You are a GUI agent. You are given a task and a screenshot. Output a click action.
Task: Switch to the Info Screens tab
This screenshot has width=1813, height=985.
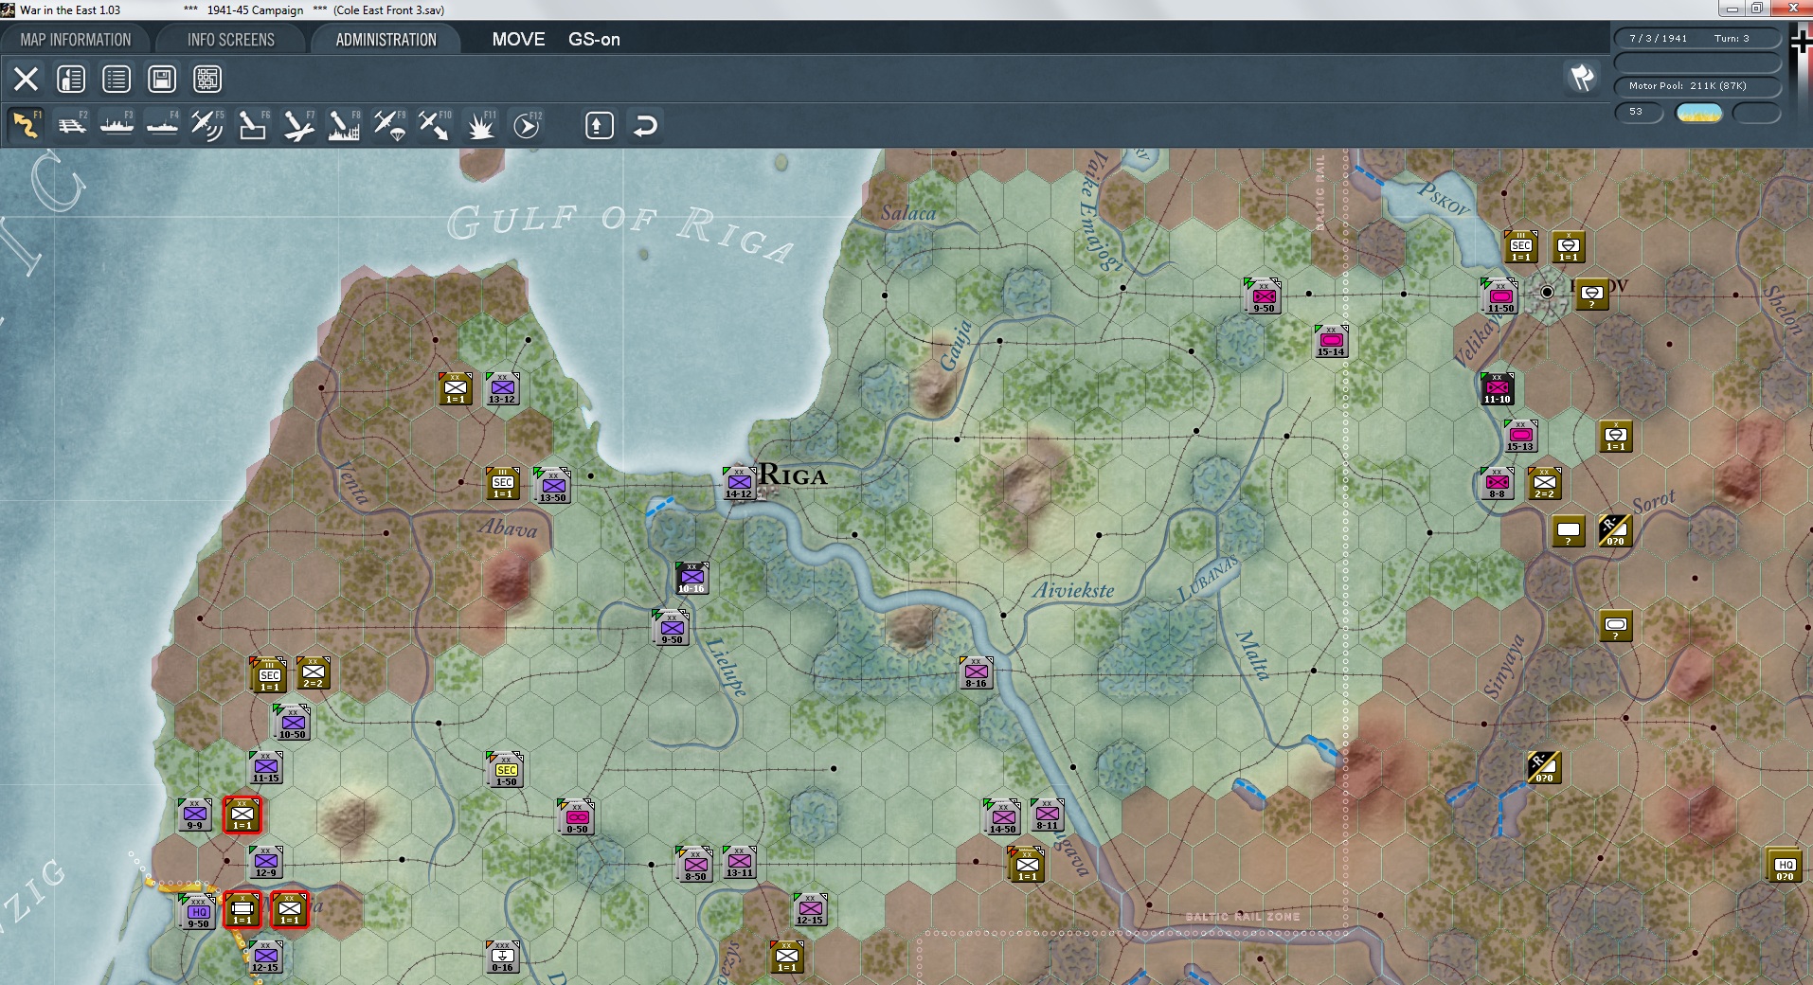tap(231, 40)
